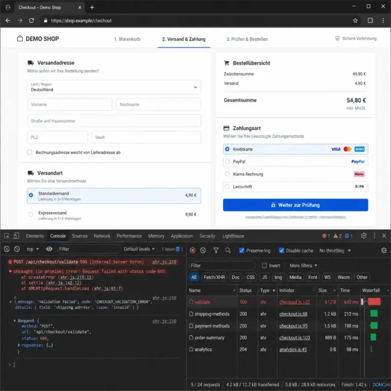Clear the network log
Image resolution: width=391 pixels, height=391 pixels.
click(x=203, y=250)
